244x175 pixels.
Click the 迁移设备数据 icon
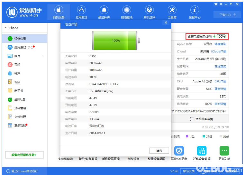(x=202, y=151)
